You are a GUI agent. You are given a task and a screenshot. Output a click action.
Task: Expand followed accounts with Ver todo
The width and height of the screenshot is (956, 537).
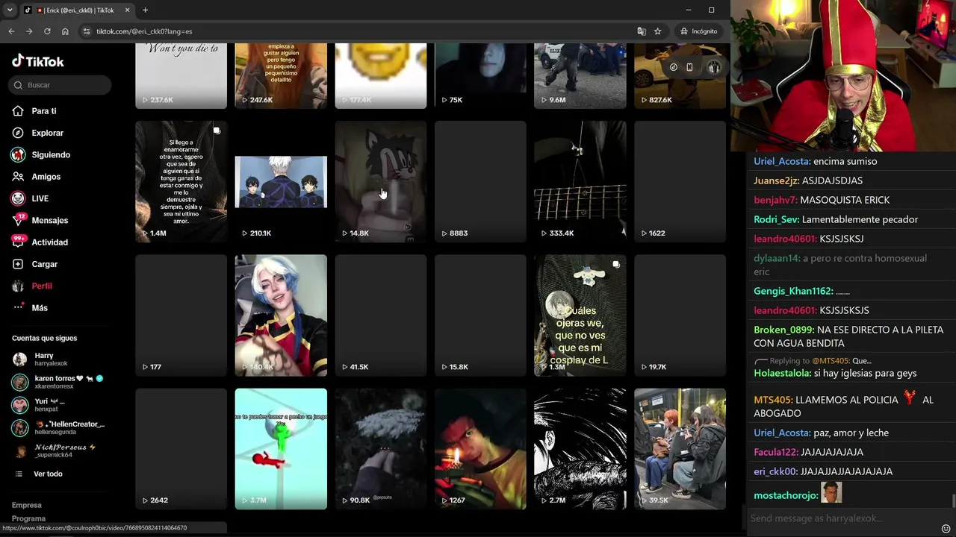click(x=48, y=474)
